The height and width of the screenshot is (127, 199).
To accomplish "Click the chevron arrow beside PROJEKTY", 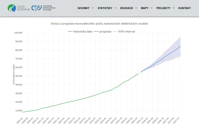I will tap(174, 8).
